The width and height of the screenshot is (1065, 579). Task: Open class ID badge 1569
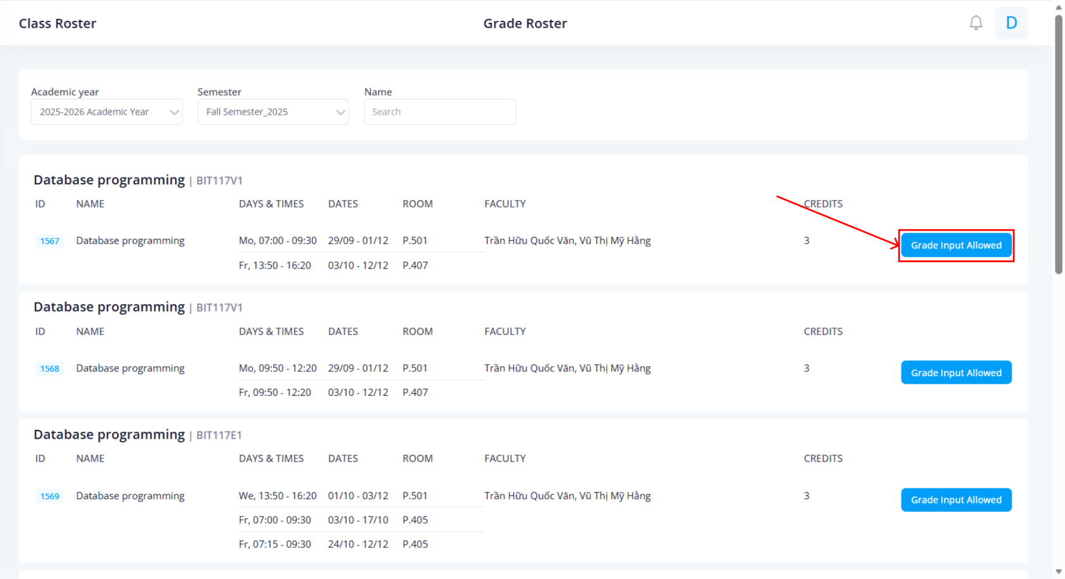point(49,496)
